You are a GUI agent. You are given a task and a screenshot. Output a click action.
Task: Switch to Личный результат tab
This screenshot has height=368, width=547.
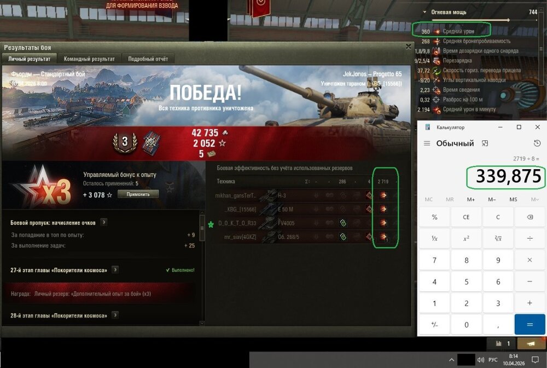[30, 59]
